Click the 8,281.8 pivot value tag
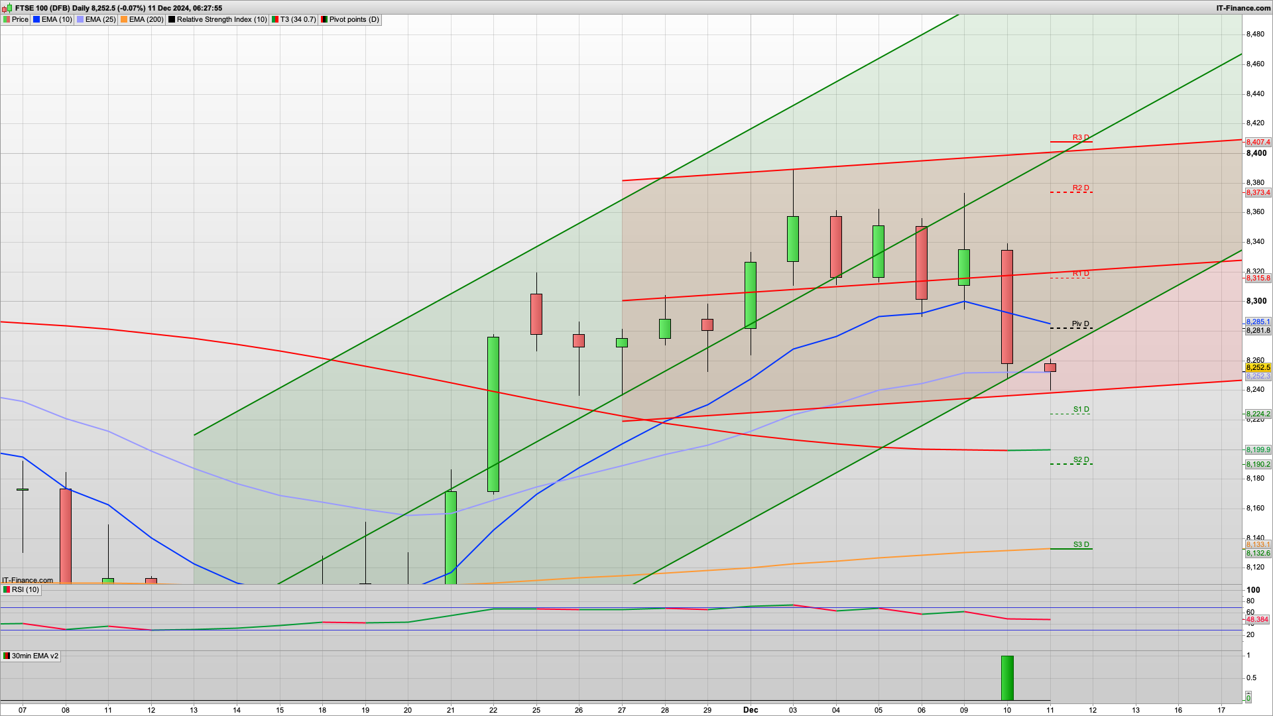Image resolution: width=1273 pixels, height=716 pixels. [x=1258, y=331]
